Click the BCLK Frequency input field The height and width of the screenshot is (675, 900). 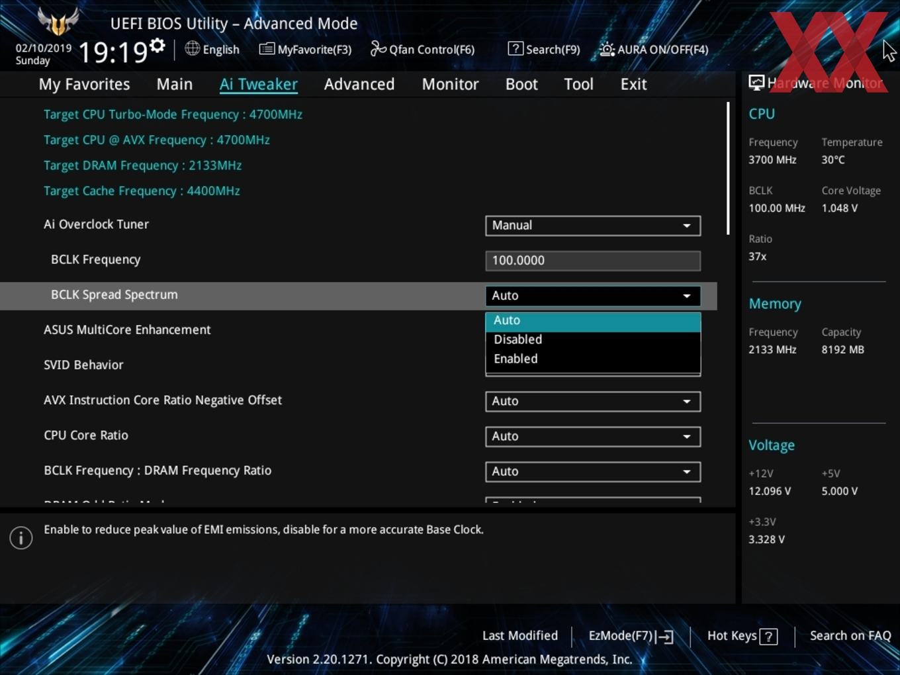pyautogui.click(x=593, y=261)
